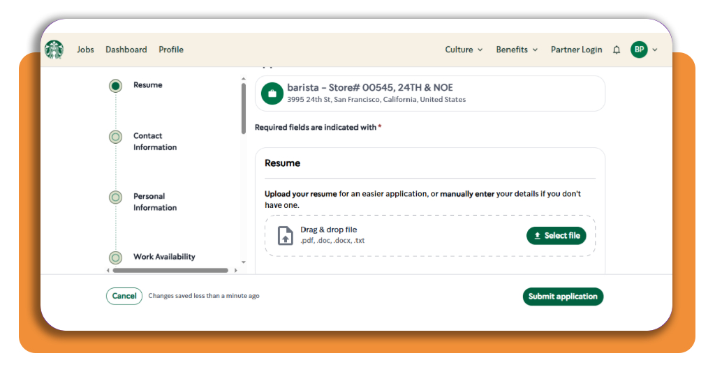Click the Required fields are indicated text

point(318,127)
